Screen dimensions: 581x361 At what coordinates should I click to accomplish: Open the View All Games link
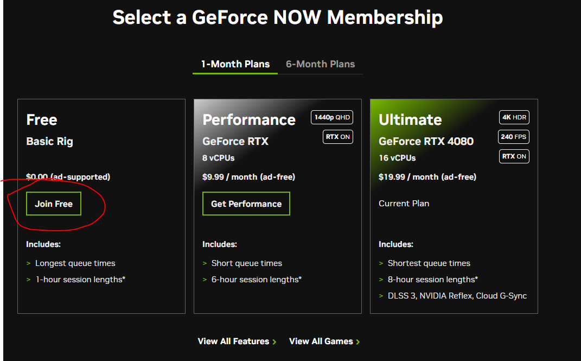click(x=321, y=341)
